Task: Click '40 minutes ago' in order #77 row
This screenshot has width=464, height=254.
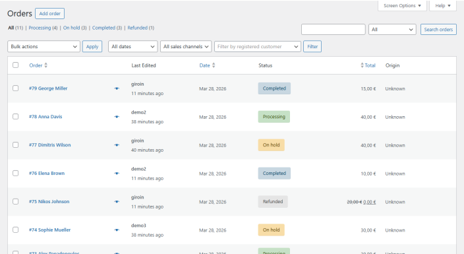Action: (x=147, y=150)
